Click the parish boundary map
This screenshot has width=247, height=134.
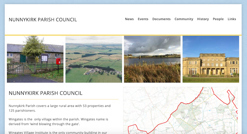(x=180, y=111)
